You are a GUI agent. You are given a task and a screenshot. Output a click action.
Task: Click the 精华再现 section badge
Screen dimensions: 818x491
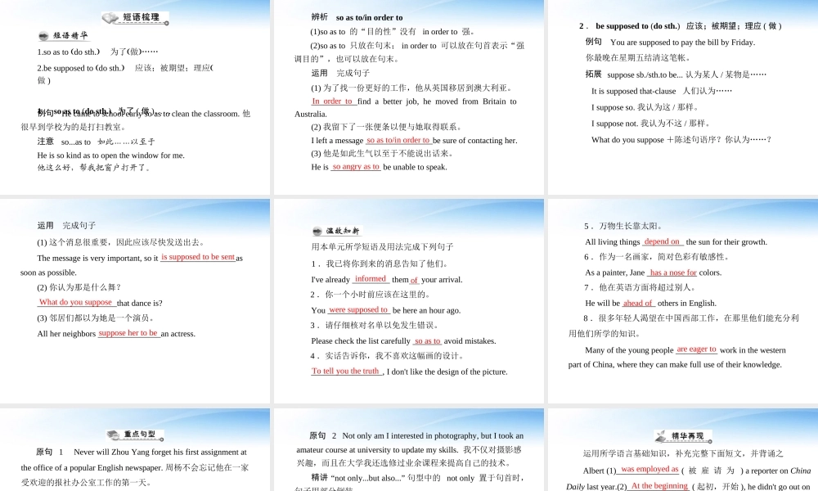(x=683, y=436)
